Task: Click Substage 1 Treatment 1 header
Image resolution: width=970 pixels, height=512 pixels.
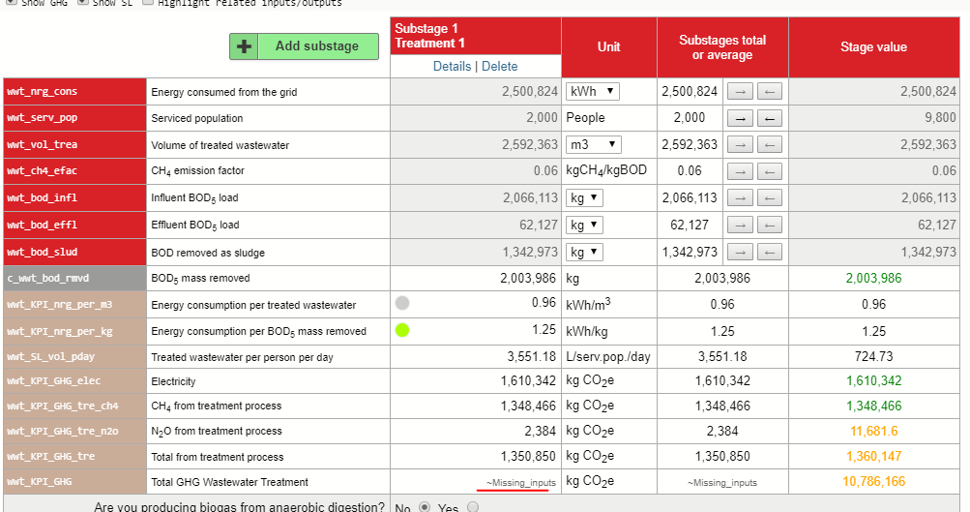Action: (x=475, y=36)
